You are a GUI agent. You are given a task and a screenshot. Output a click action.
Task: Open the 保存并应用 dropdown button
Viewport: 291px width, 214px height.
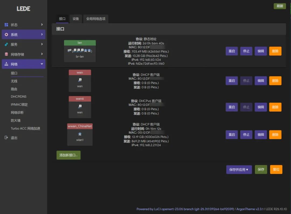click(x=239, y=169)
